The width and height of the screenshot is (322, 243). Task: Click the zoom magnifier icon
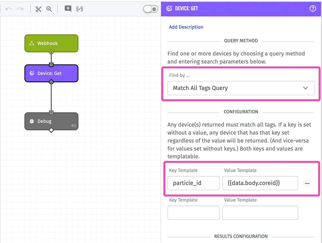pyautogui.click(x=49, y=9)
